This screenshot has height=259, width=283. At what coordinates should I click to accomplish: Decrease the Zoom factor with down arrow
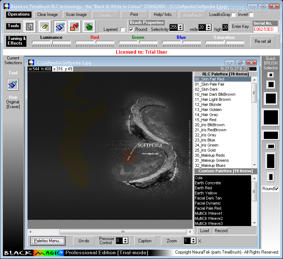(x=194, y=242)
